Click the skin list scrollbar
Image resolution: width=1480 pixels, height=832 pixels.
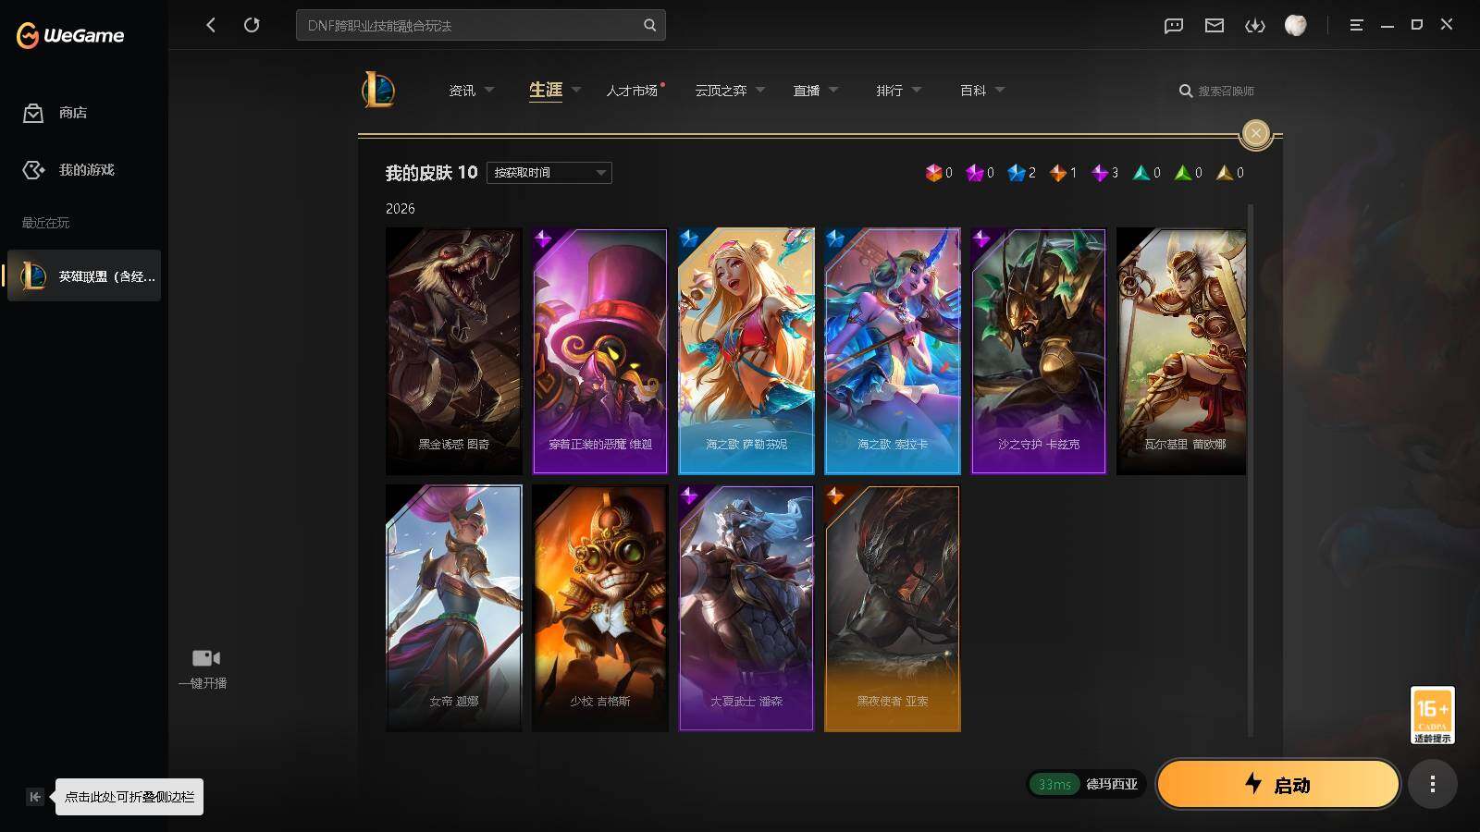click(1251, 470)
